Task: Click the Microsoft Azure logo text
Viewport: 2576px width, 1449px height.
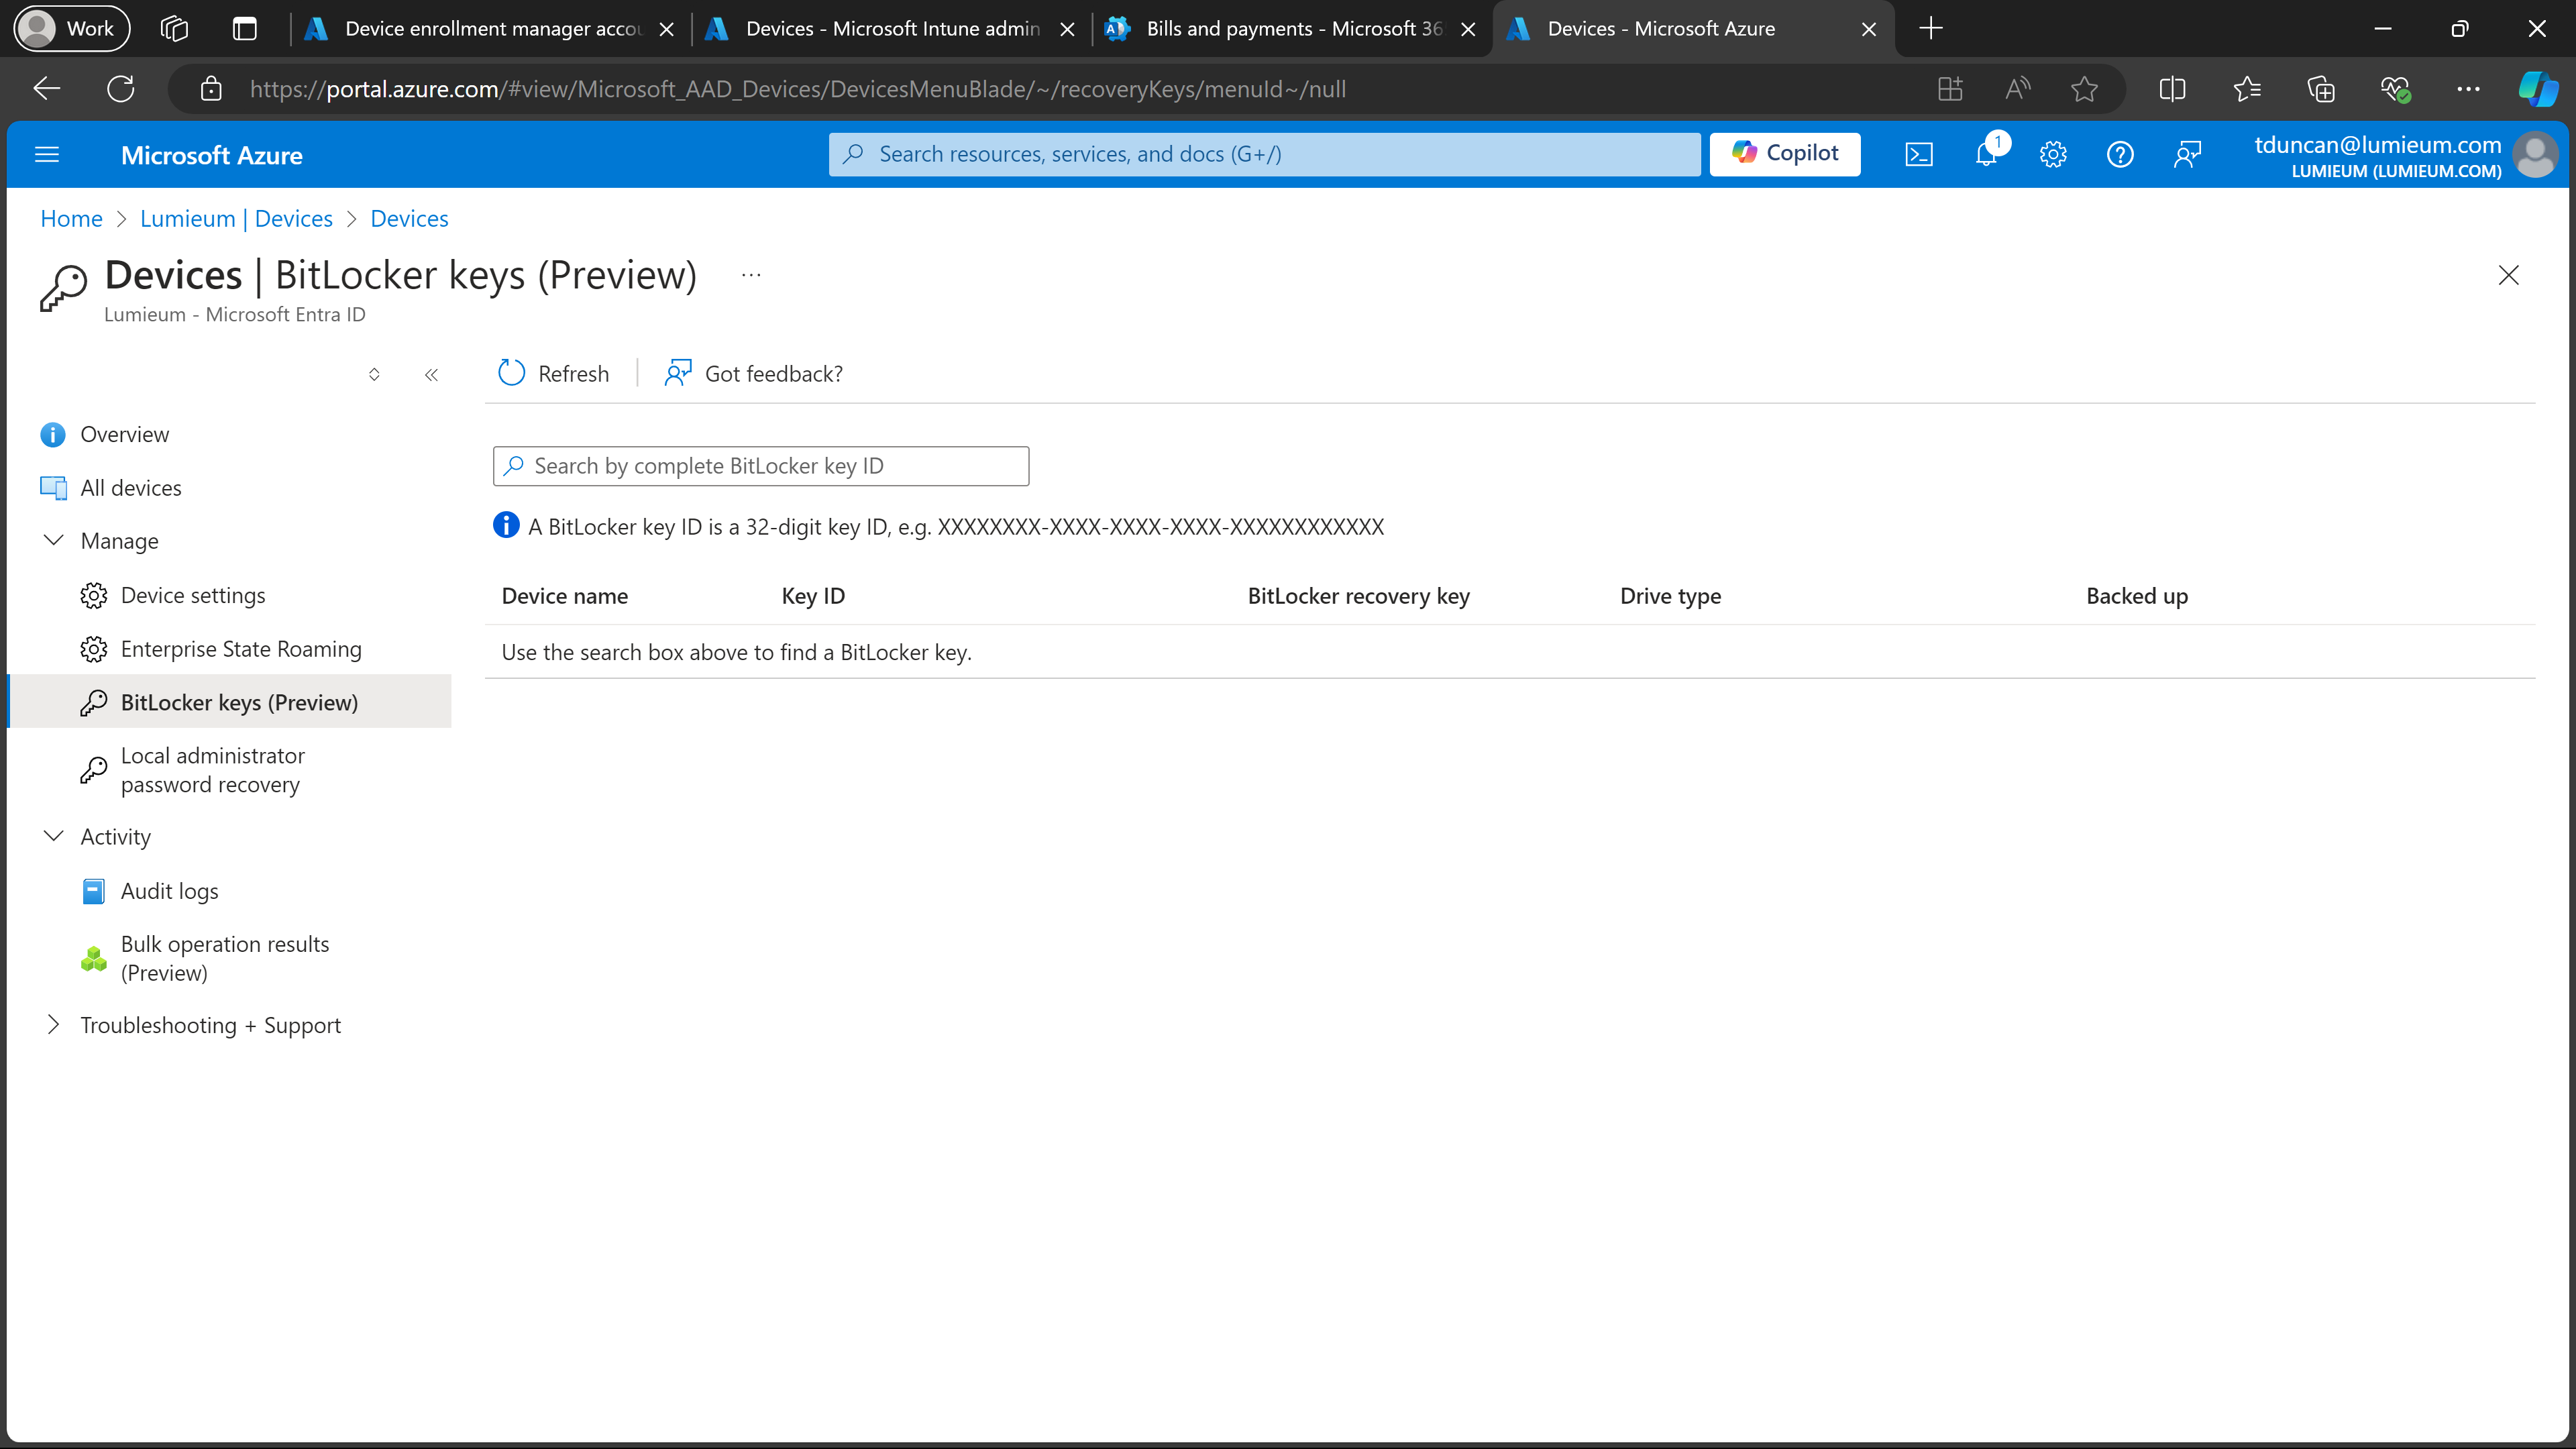Action: [211, 155]
